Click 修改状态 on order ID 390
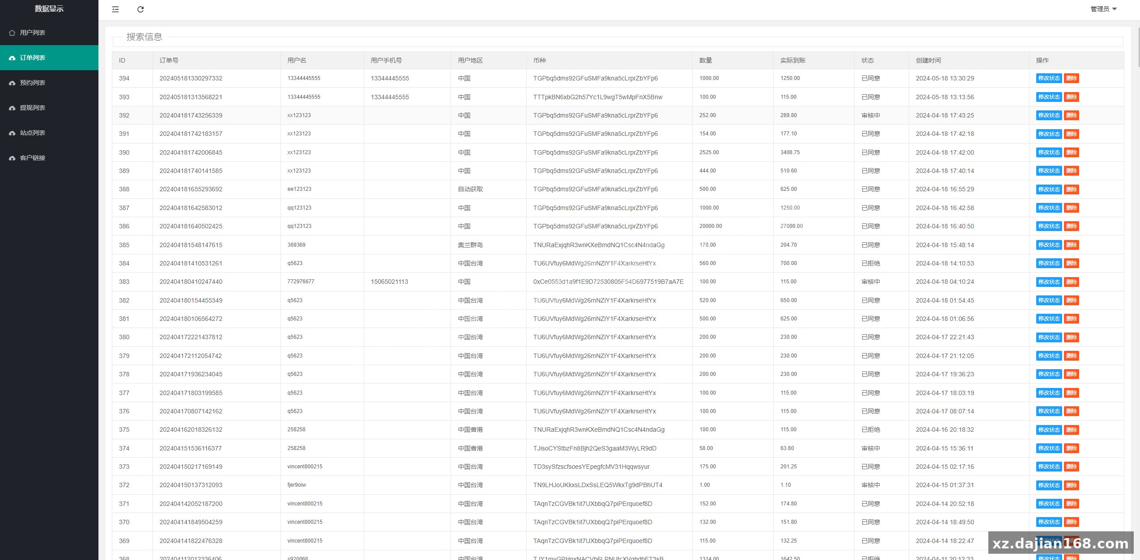 point(1049,152)
